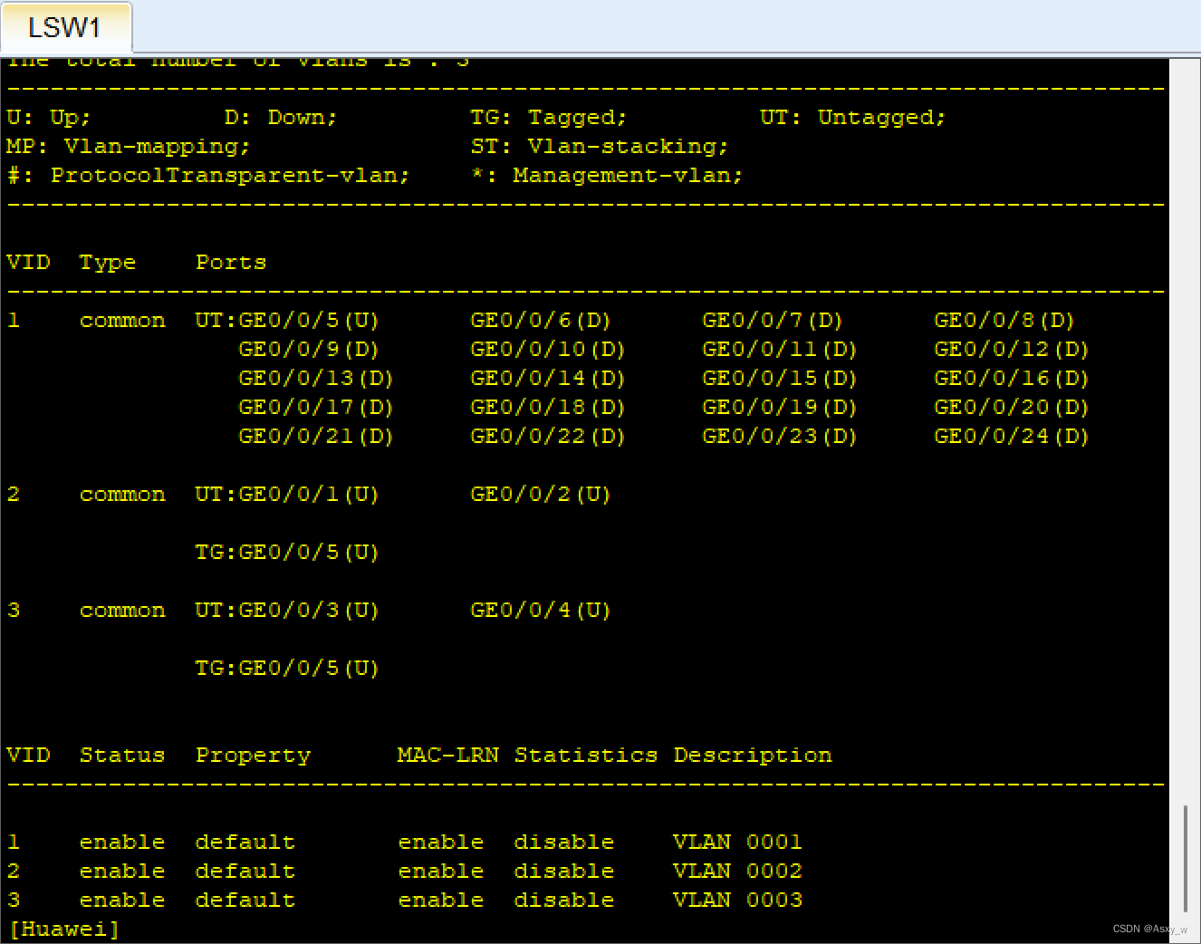Click the Ports column header
Screen dimensions: 1201x944
tap(230, 262)
